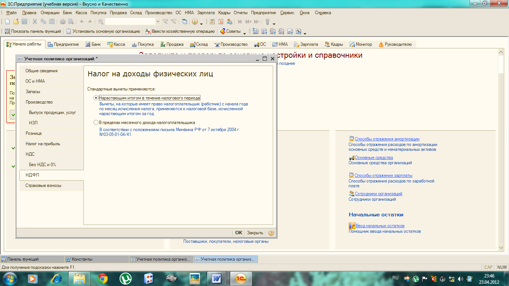Viewport: 509px width, 286px height.
Task: Click the Save diskette toolbar icon
Action: pos(24,22)
